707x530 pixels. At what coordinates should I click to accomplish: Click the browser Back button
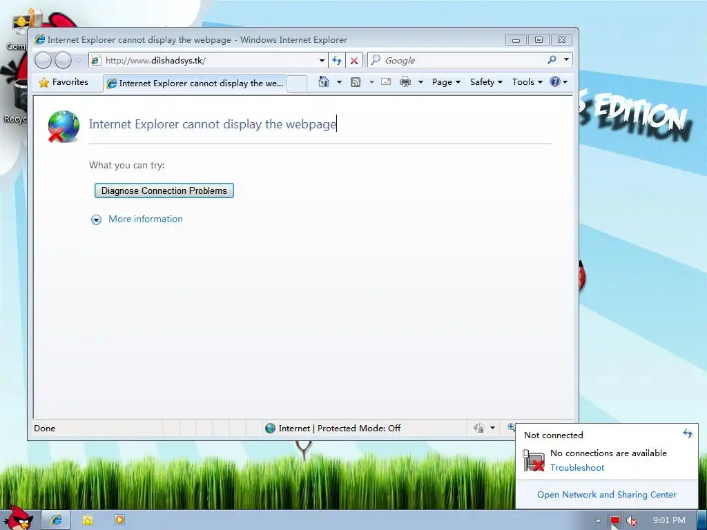tap(43, 60)
